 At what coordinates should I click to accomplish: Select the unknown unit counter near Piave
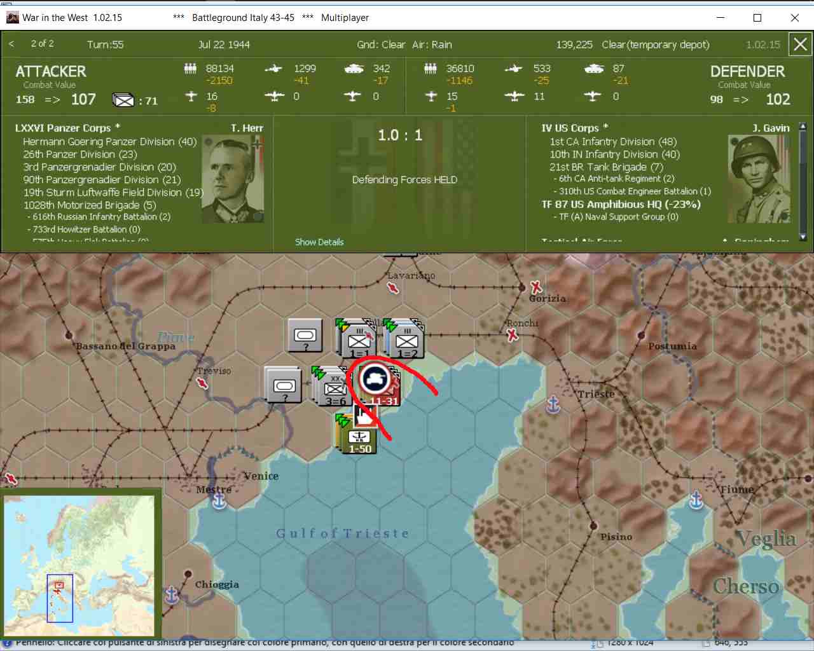pyautogui.click(x=305, y=335)
